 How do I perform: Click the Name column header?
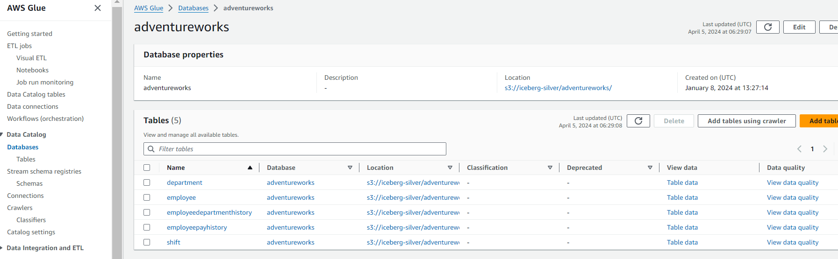pyautogui.click(x=176, y=168)
